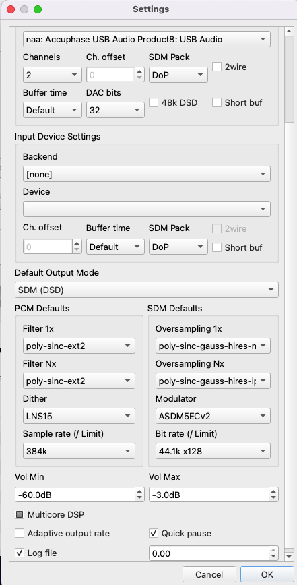The image size is (297, 585).
Task: Open the Filter 1x poly-sinc-ext2 dropdown
Action: click(79, 346)
